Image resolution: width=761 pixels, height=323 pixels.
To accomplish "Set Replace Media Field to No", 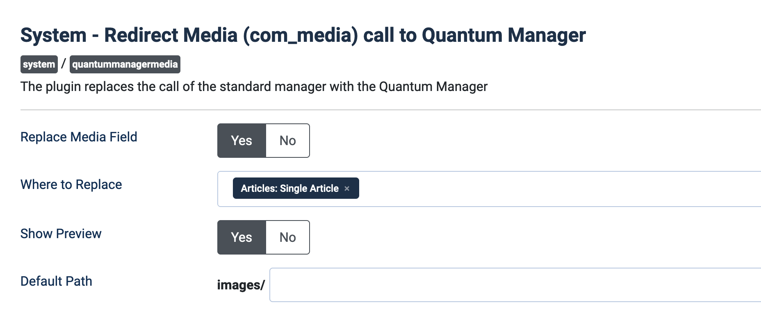I will point(287,141).
